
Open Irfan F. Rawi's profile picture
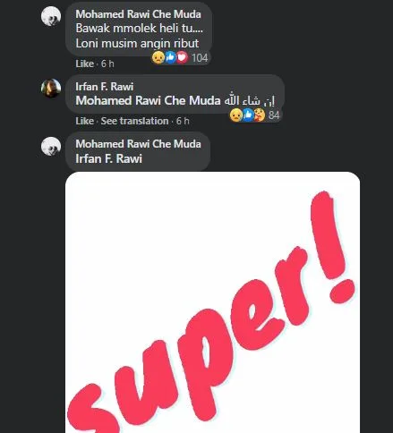click(x=51, y=89)
